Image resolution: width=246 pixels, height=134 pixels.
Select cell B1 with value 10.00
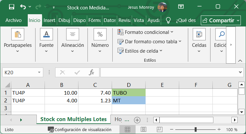tap(61, 93)
